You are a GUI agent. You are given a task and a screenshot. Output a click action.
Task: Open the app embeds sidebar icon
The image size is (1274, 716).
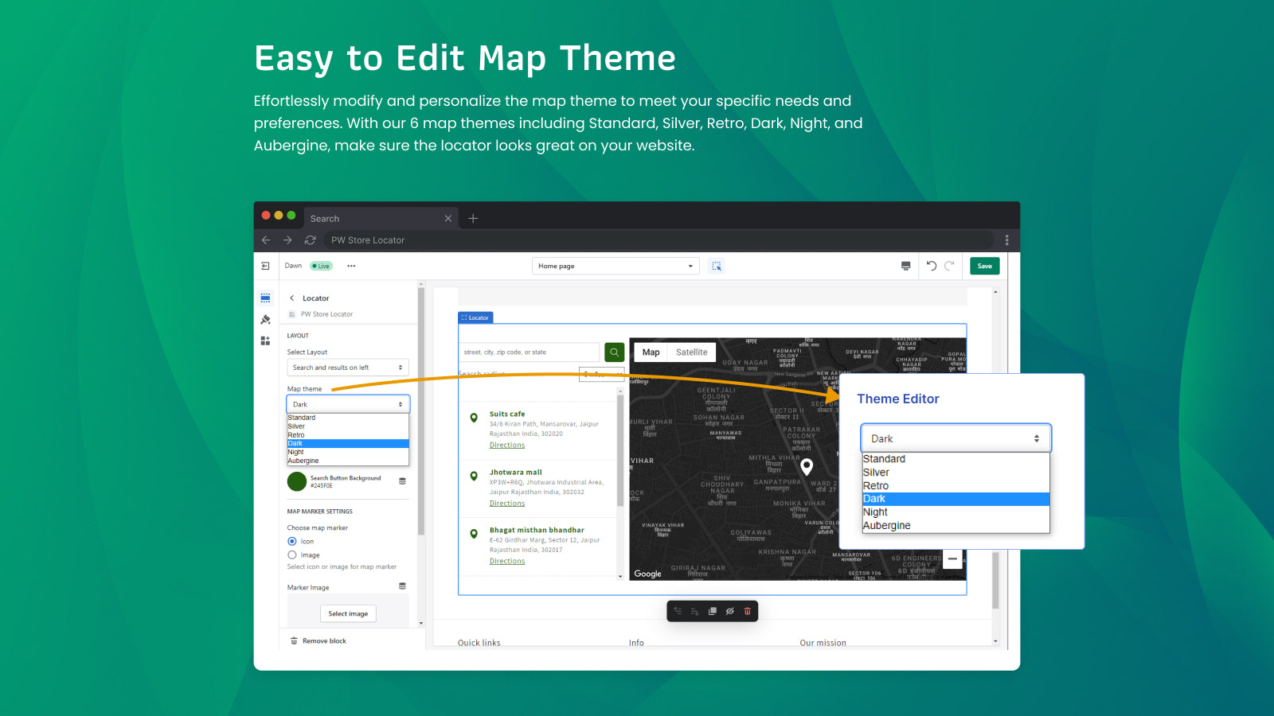click(x=265, y=340)
